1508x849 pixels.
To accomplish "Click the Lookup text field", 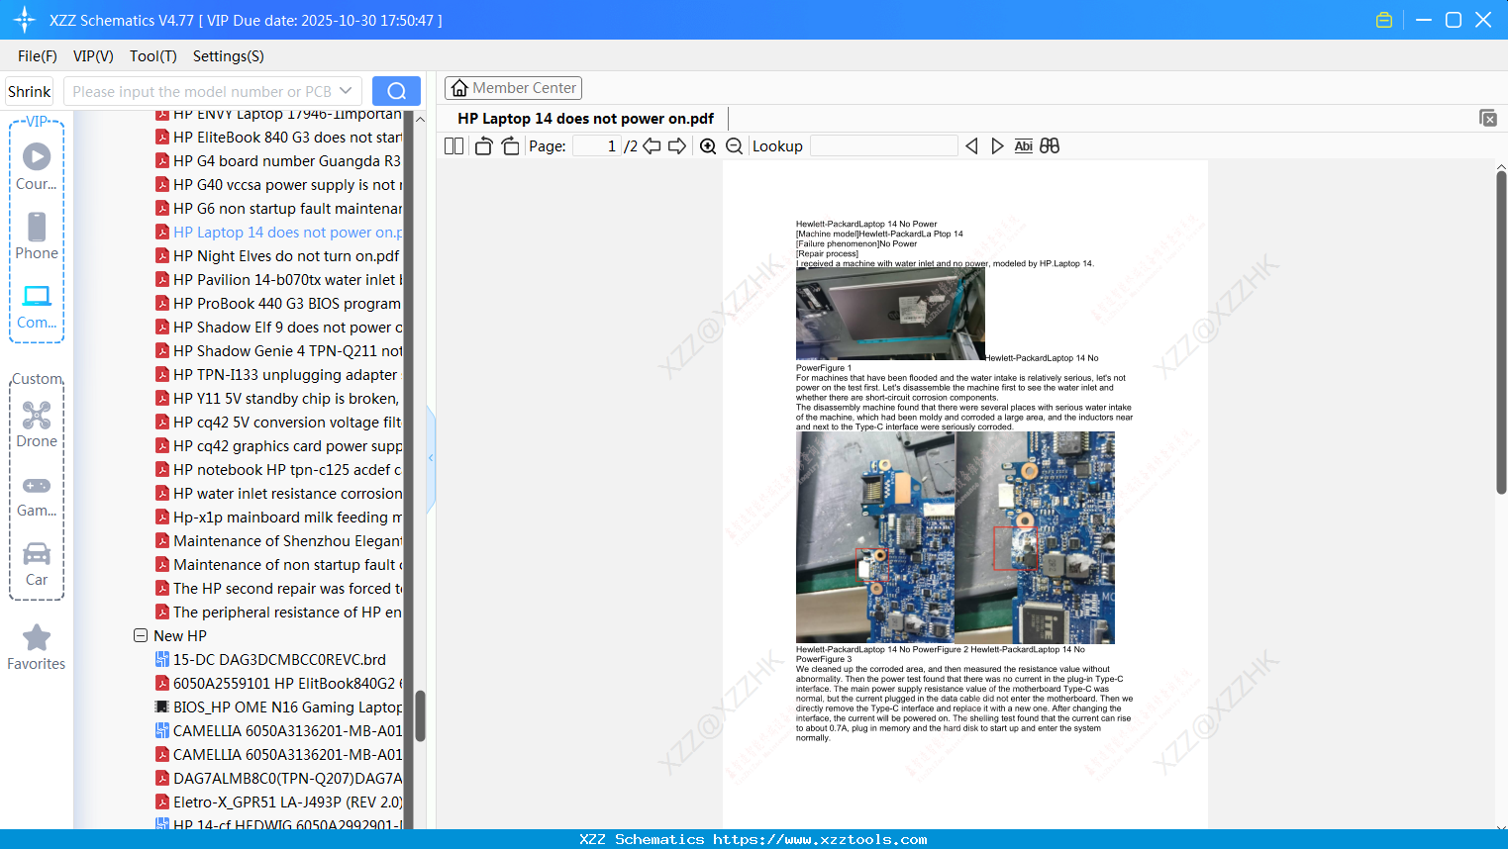I will [x=883, y=146].
